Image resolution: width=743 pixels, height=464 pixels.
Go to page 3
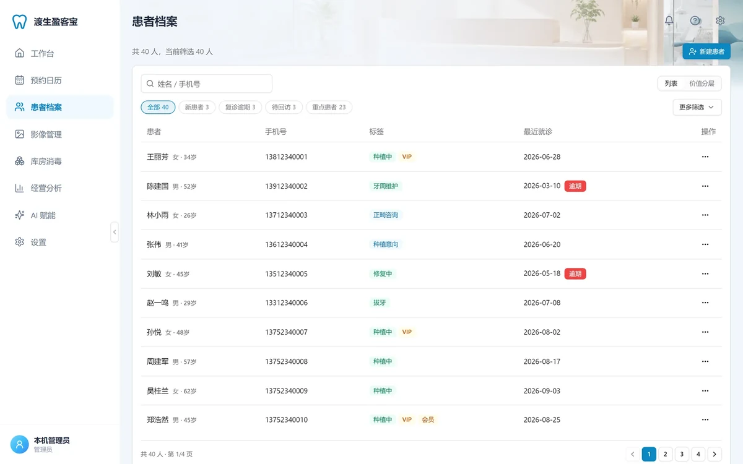682,454
